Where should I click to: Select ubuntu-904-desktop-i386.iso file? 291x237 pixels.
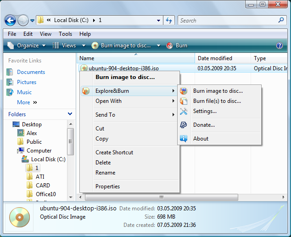123,68
